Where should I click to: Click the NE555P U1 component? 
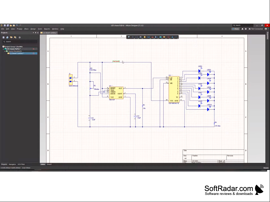(x=116, y=93)
